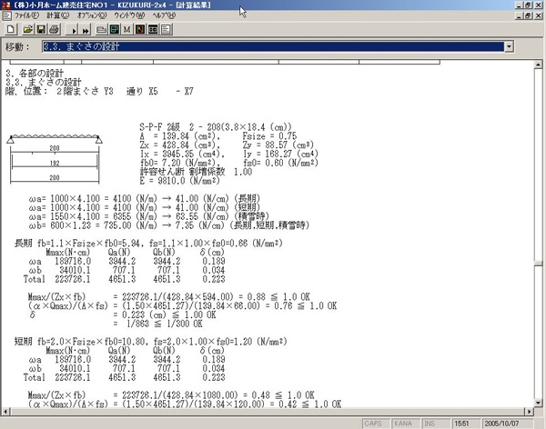The height and width of the screenshot is (429, 546).
Task: Expand the 移動 section dropdown arrow
Action: [x=508, y=45]
